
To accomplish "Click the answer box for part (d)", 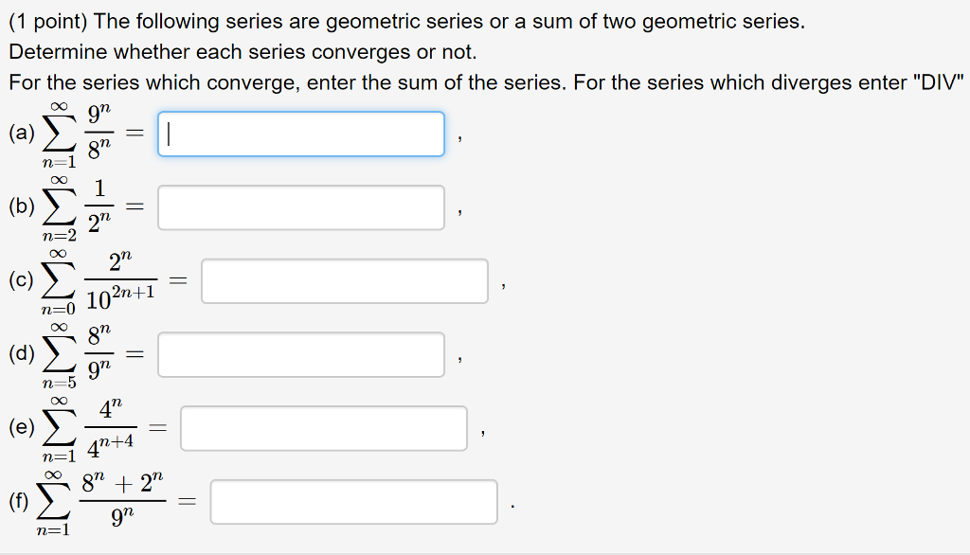I will coord(301,354).
